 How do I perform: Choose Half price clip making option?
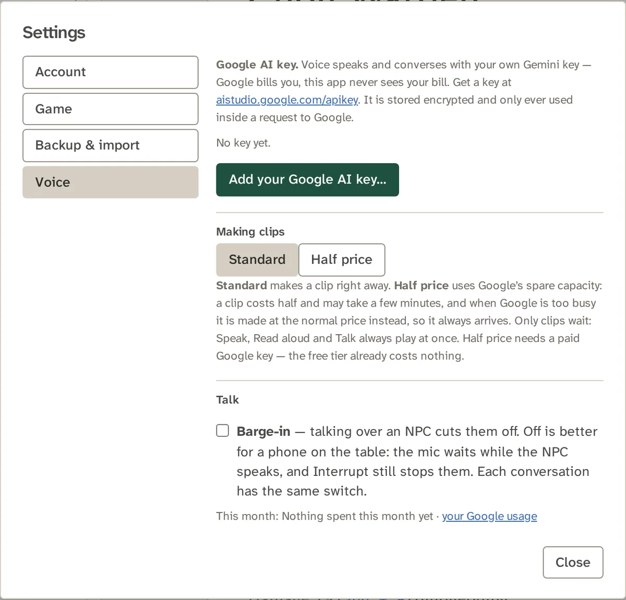[x=342, y=260]
